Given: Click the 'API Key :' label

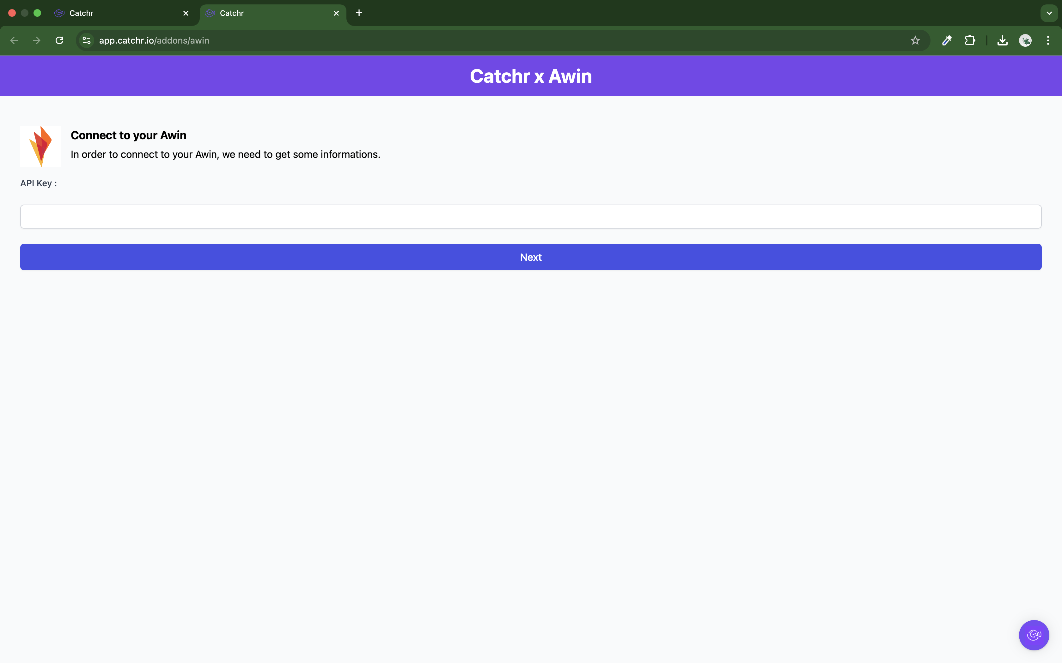Looking at the screenshot, I should 39,183.
